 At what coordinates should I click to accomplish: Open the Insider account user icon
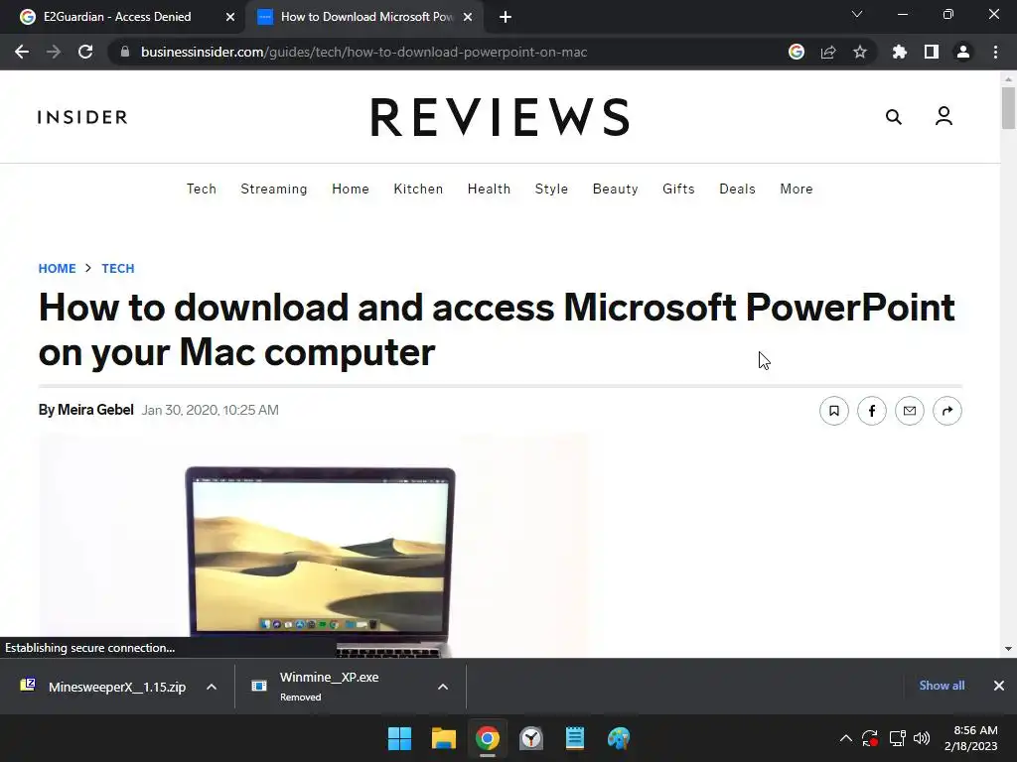(944, 116)
